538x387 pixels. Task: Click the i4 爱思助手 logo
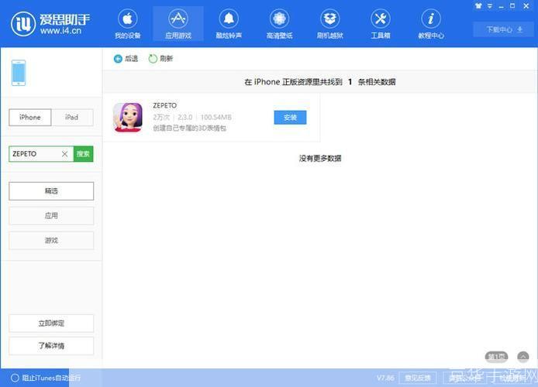click(51, 24)
